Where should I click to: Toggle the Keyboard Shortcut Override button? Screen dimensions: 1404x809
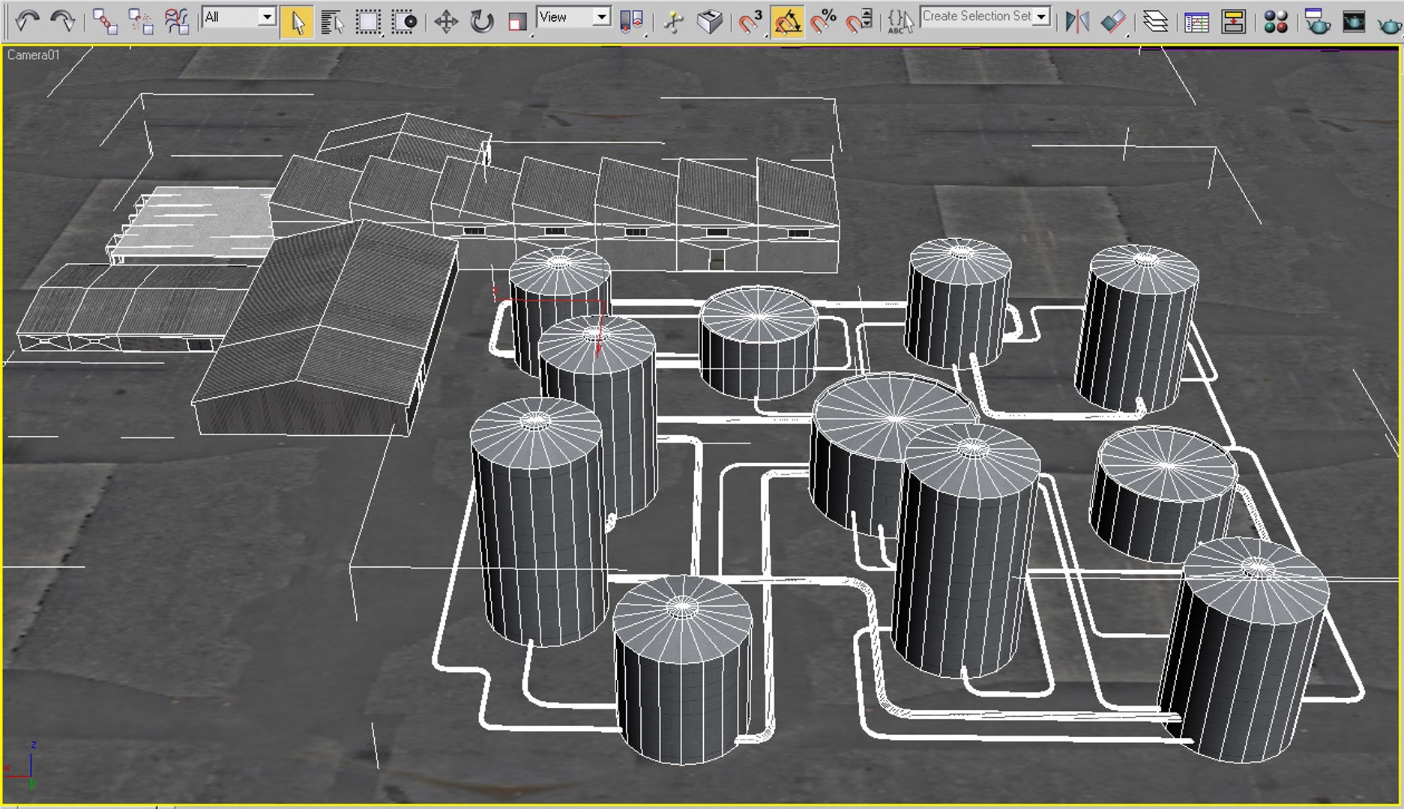coord(709,21)
